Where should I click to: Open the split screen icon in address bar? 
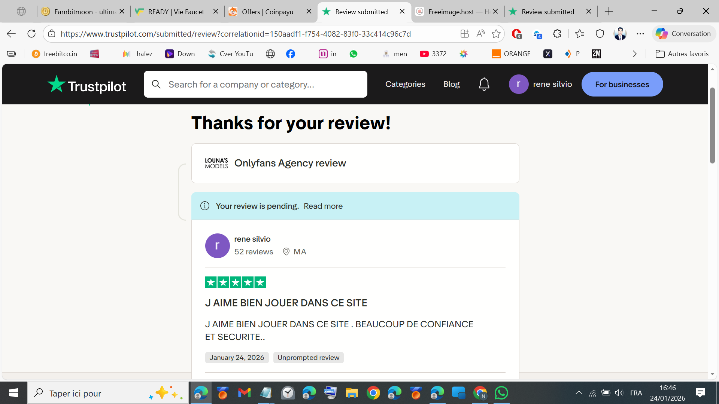pos(464,34)
